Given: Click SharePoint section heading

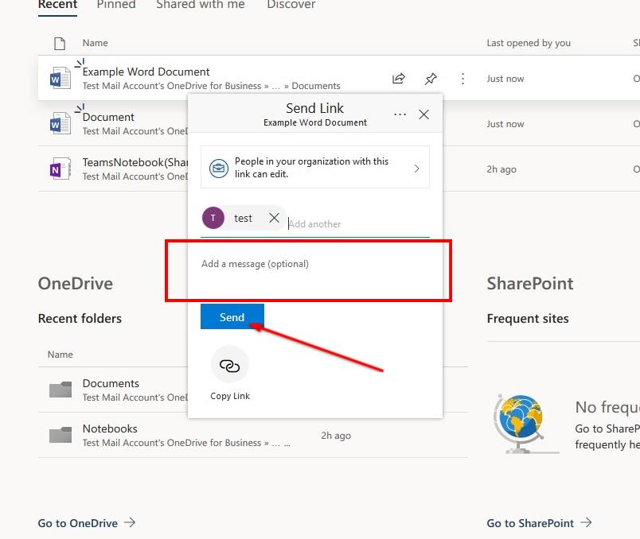Looking at the screenshot, I should pos(530,283).
